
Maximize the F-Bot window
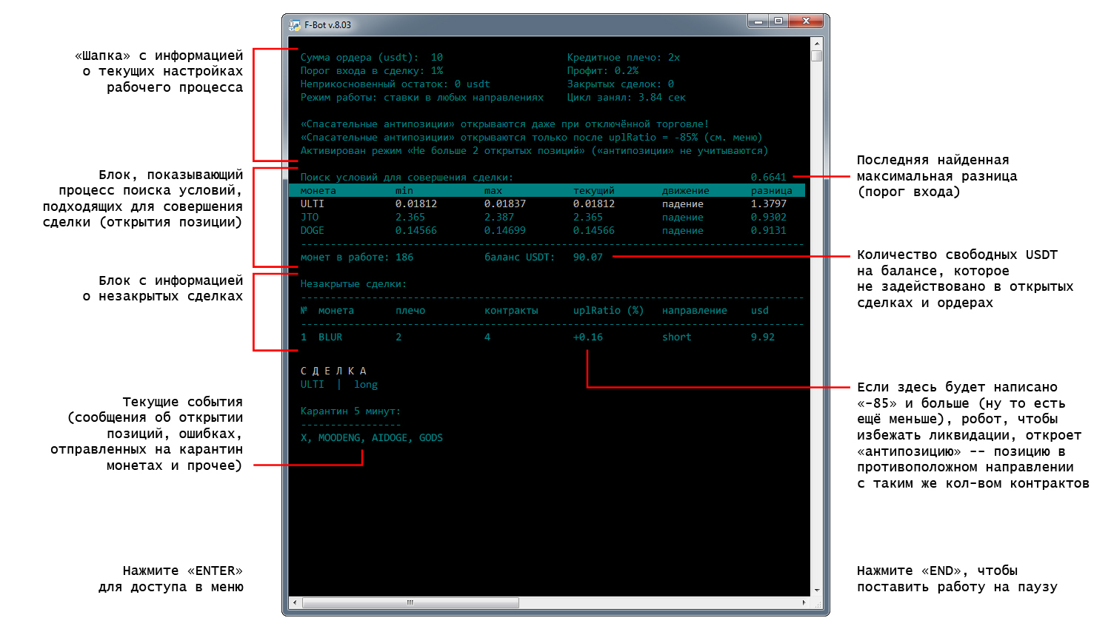pos(778,21)
